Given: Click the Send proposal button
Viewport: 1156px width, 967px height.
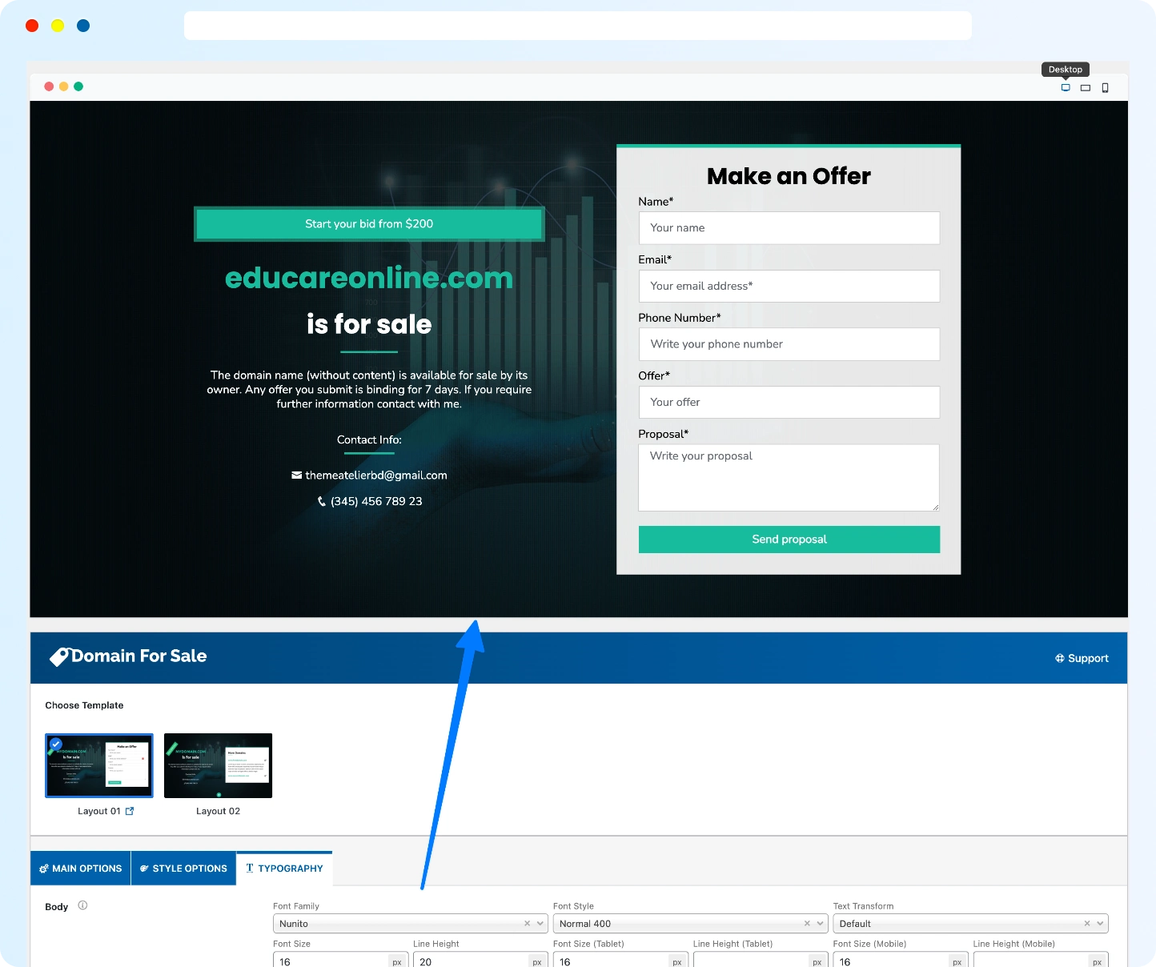Looking at the screenshot, I should coord(789,540).
